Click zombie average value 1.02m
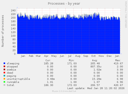 (x=97, y=70)
